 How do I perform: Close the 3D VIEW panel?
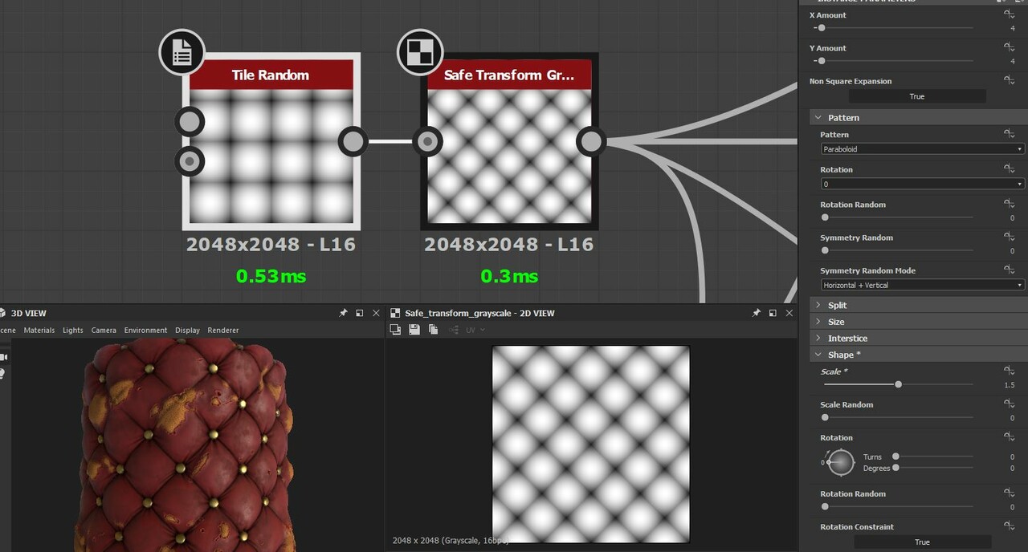[x=376, y=313]
